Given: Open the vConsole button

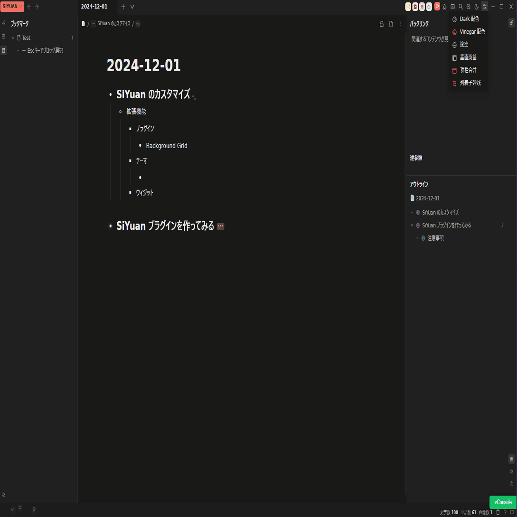Looking at the screenshot, I should (503, 502).
